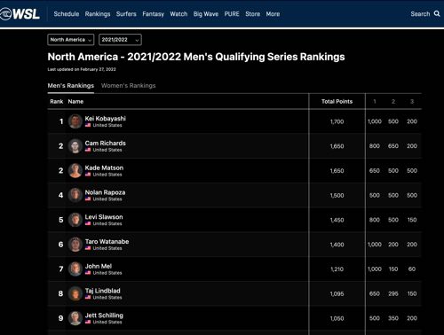Open the Fantasy navigation link

point(153,14)
